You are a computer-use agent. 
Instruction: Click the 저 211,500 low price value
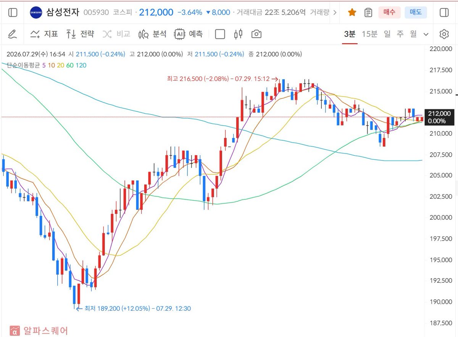click(x=215, y=54)
